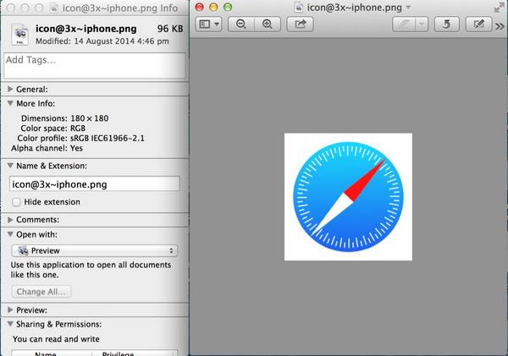Show more toolbar items via double chevron
This screenshot has height=356, width=508.
pos(500,26)
